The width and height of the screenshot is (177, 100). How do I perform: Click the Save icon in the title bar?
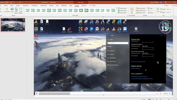click(x=11, y=2)
